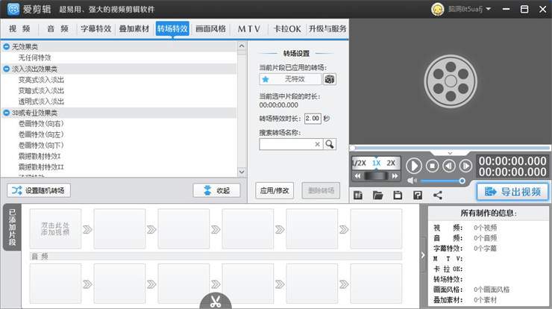Stop the video playback

433,166
